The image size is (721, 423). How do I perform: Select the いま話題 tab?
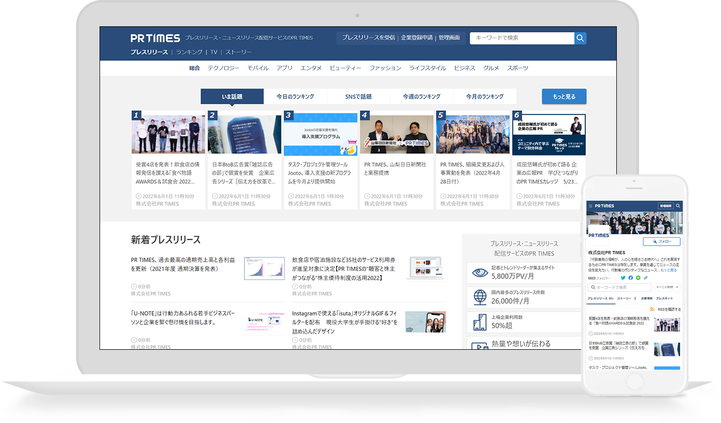pos(232,96)
